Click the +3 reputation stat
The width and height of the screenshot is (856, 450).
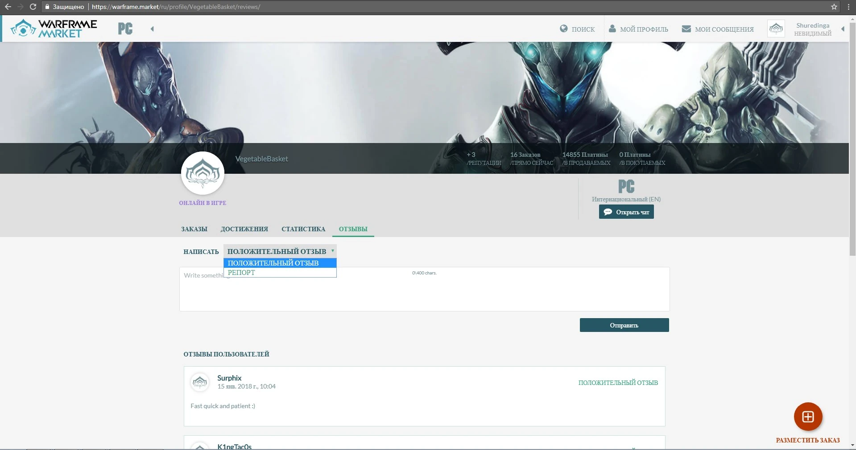coord(484,159)
